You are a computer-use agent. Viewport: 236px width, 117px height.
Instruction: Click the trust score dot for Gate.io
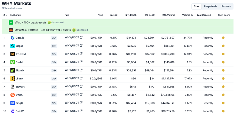click(223, 38)
